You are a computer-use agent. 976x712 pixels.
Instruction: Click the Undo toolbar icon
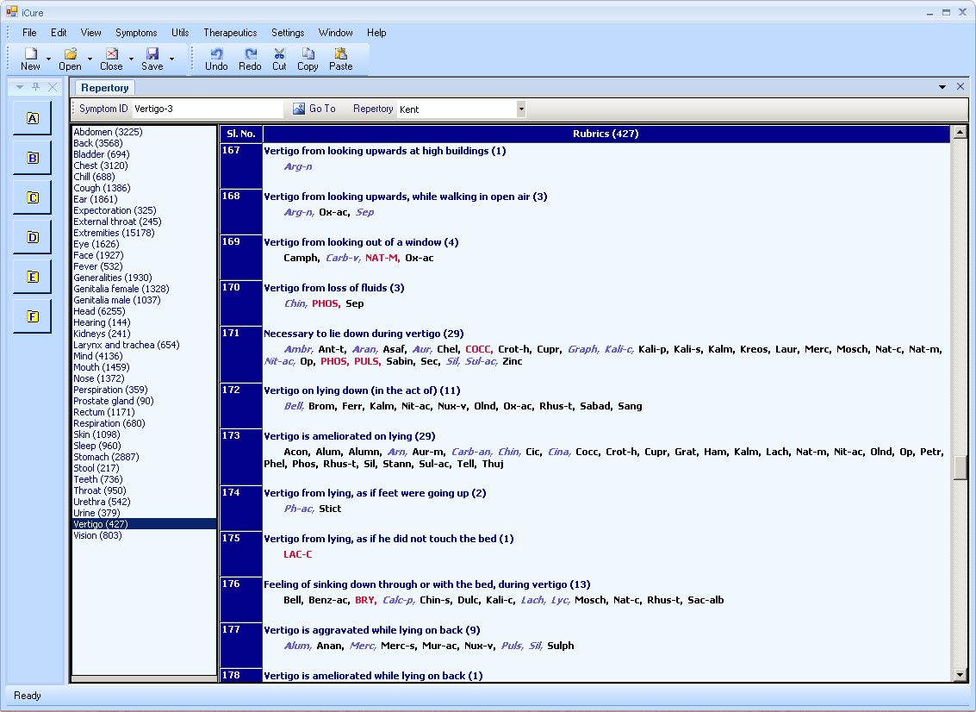coord(216,53)
